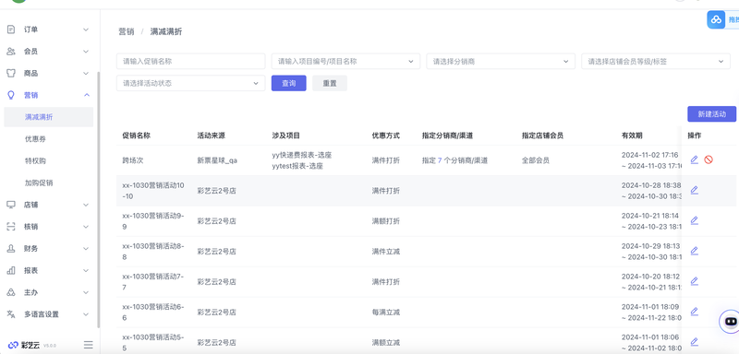Click the 商品 shirt icon
Viewport: 739px width, 354px height.
tap(11, 74)
